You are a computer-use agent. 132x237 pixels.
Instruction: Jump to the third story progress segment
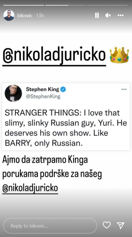[107, 5]
